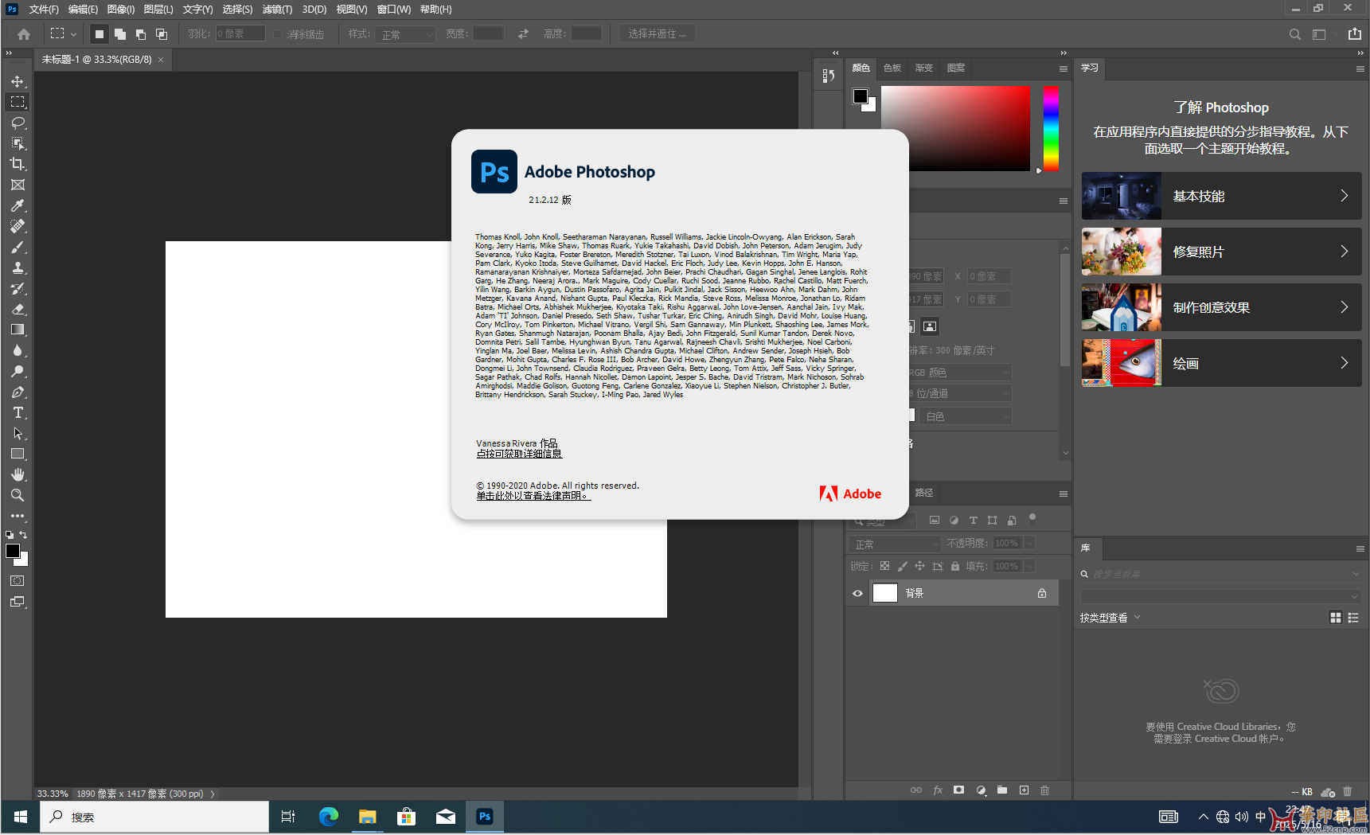Open the 帮助(H) menu

pos(435,10)
